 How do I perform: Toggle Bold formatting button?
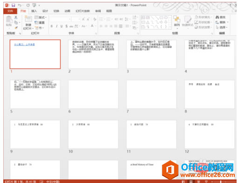click(x=51, y=26)
